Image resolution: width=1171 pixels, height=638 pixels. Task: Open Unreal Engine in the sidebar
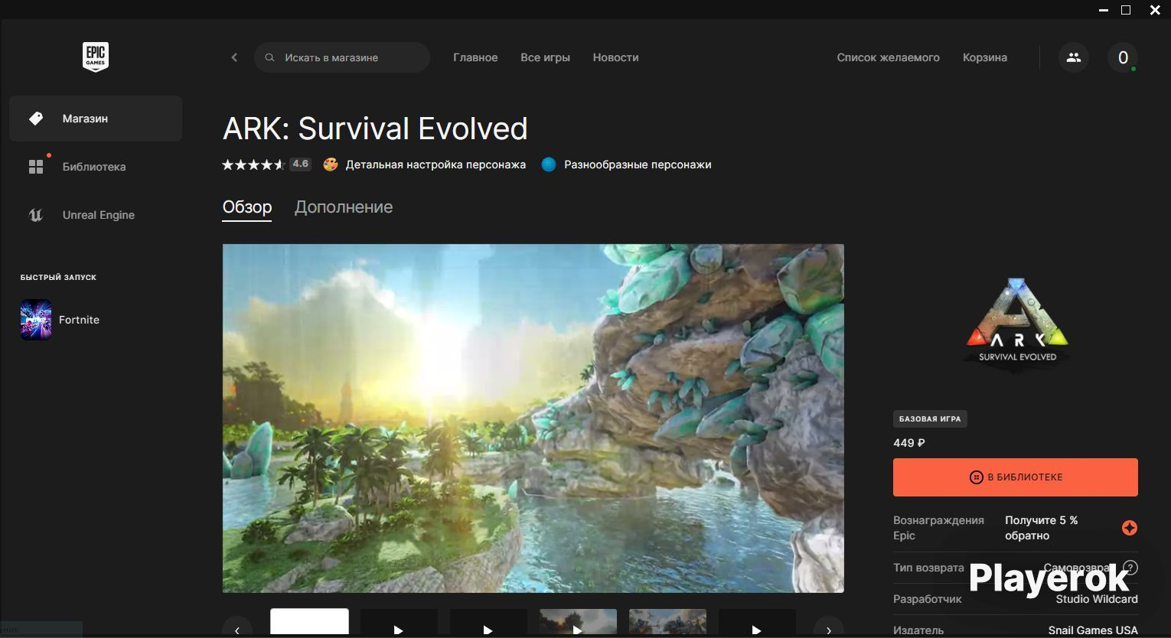96,215
